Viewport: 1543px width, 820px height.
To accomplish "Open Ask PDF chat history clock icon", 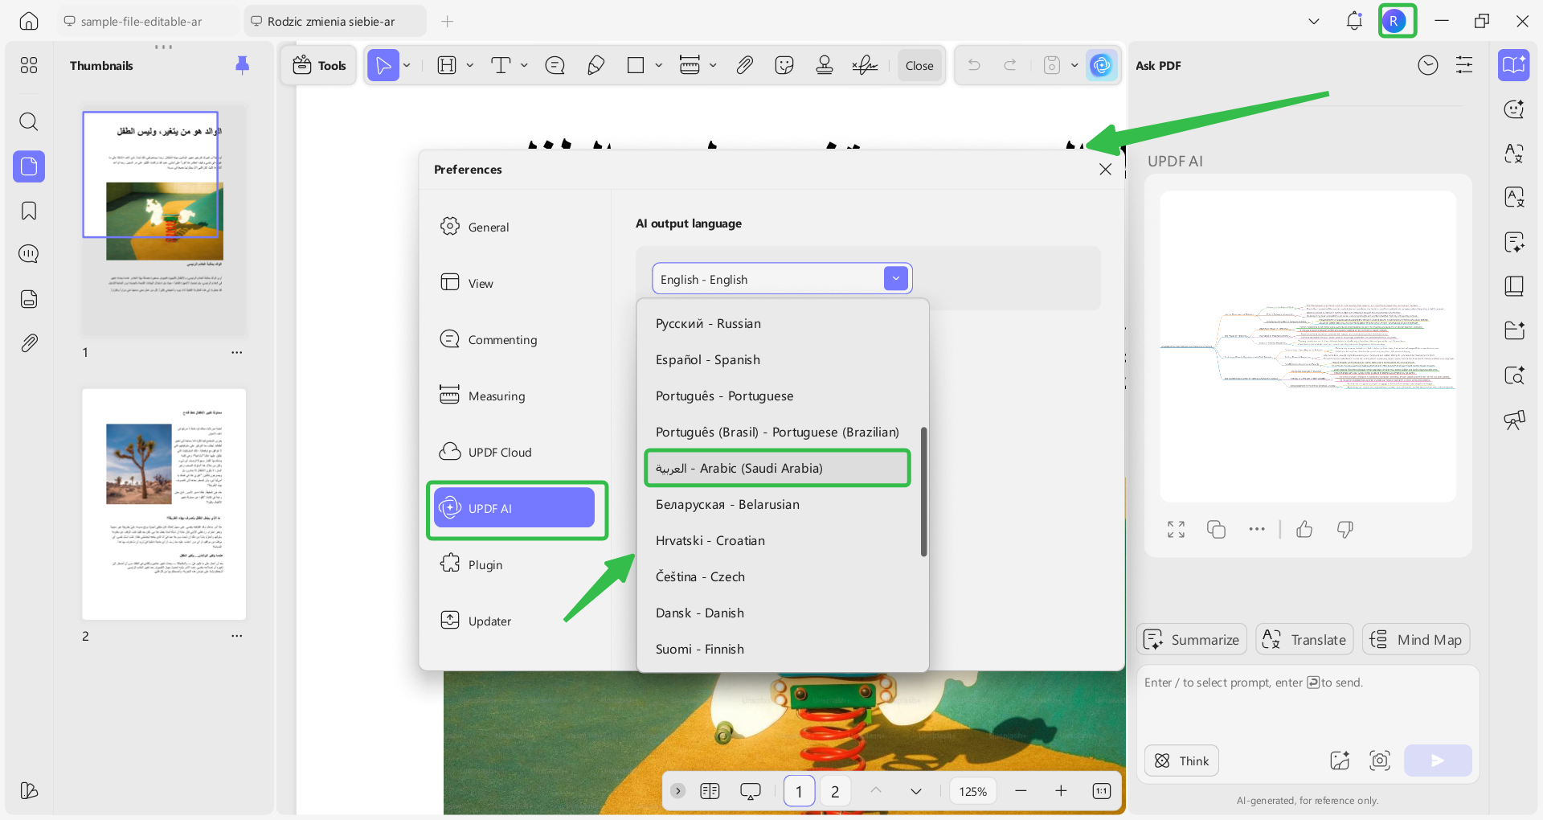I will click(x=1428, y=65).
